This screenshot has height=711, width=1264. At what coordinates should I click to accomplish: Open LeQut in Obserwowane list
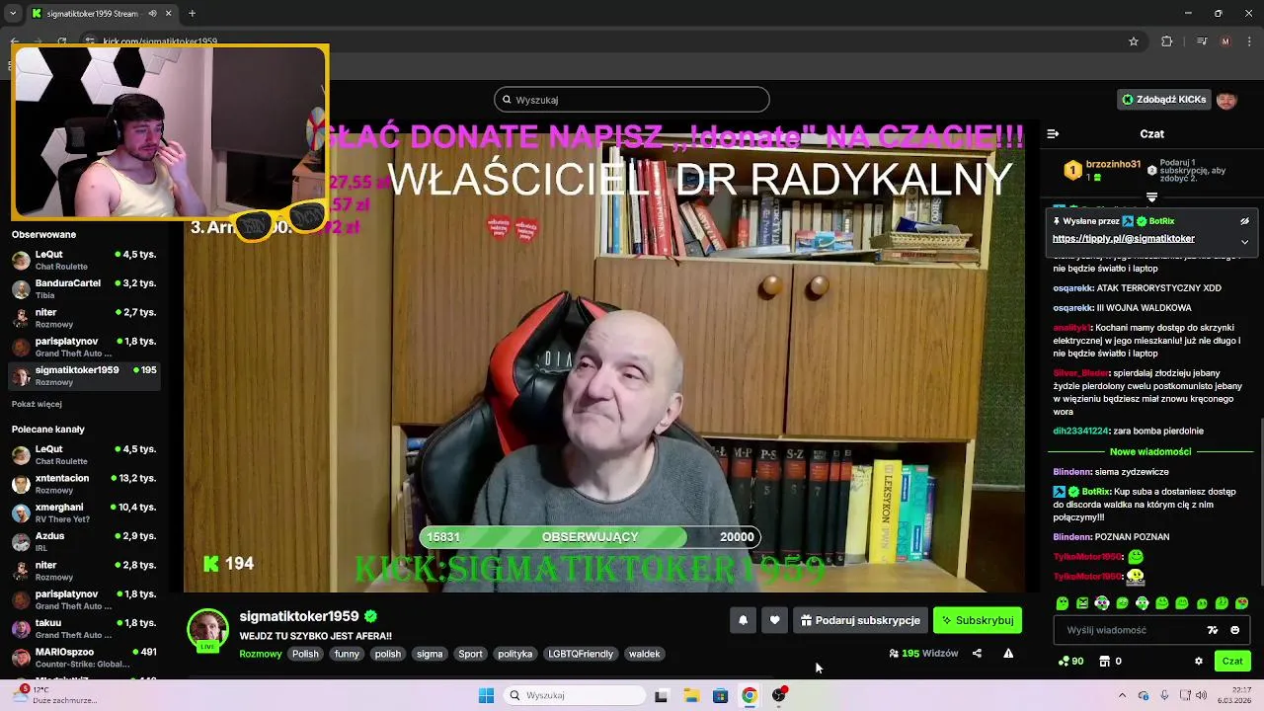[x=84, y=260]
